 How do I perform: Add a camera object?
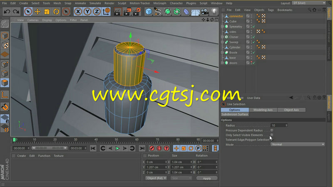pos(205,12)
